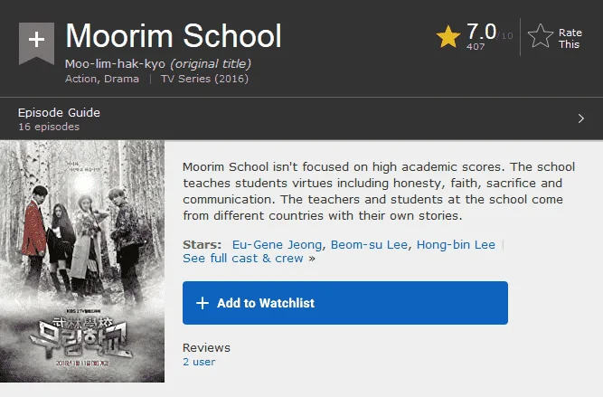Click the Rate This label
The height and width of the screenshot is (397, 603).
[x=570, y=39]
